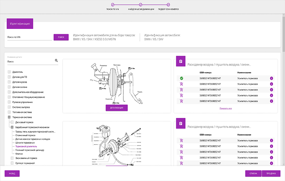Open info for third row in upper card
Screen dimensions: 285x181
click(272, 90)
